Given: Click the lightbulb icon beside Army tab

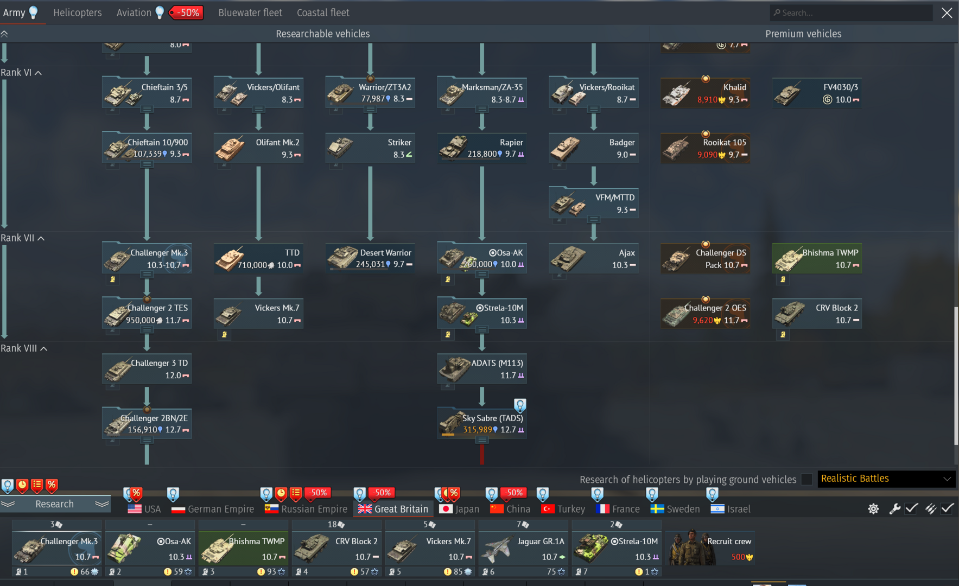Looking at the screenshot, I should pos(33,12).
